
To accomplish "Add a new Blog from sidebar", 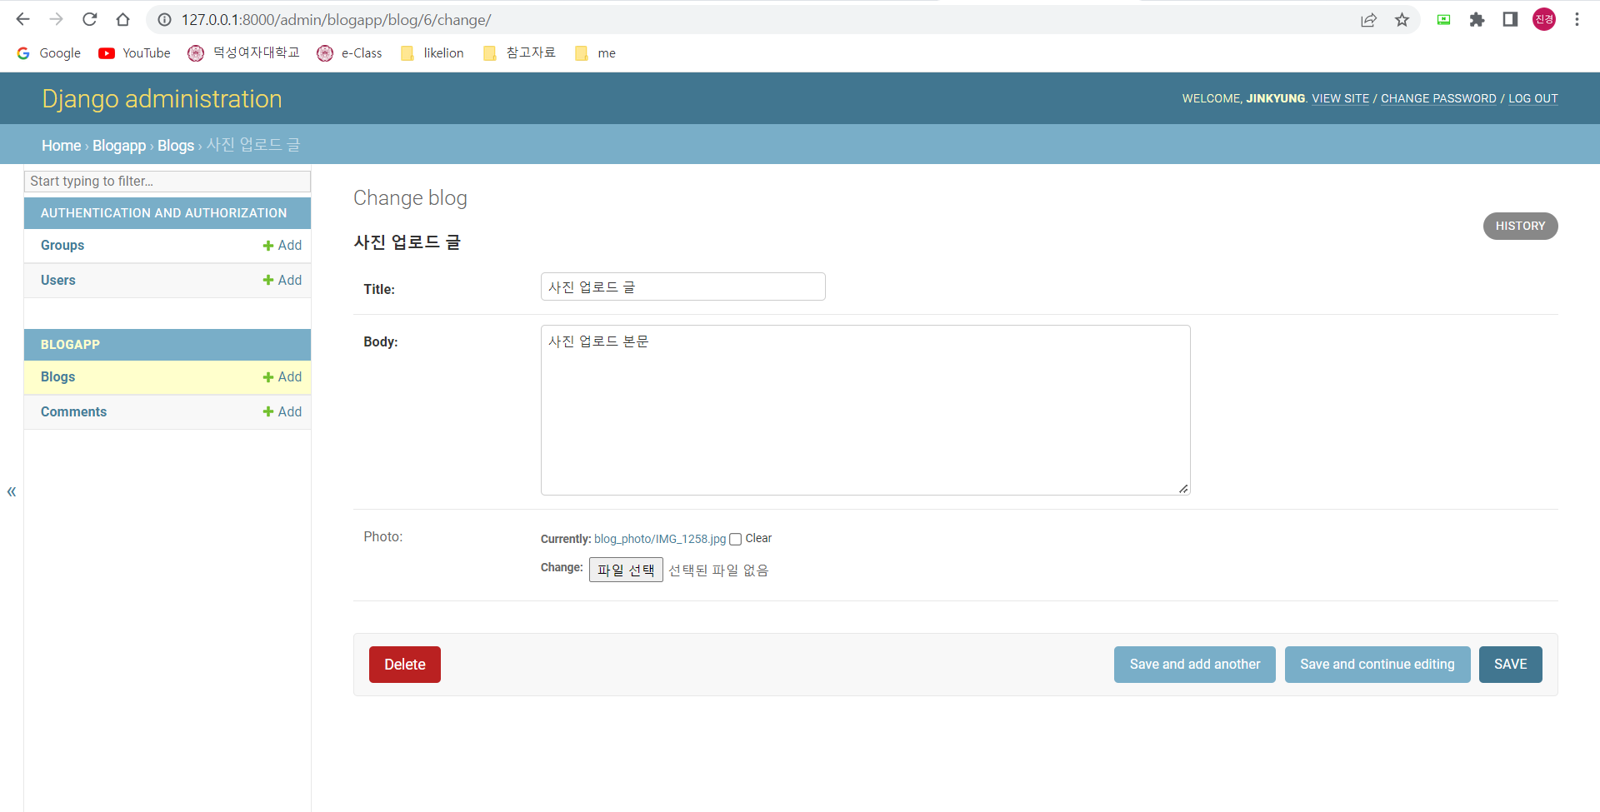I will point(282,377).
